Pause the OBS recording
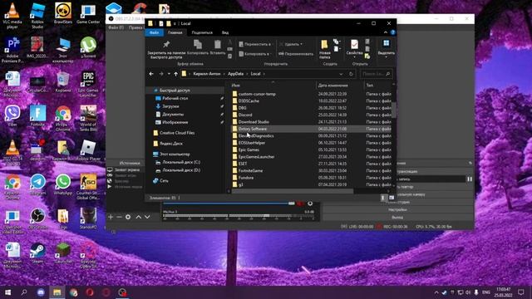Image resolution: width=532 pixels, height=299 pixels. coord(470,179)
